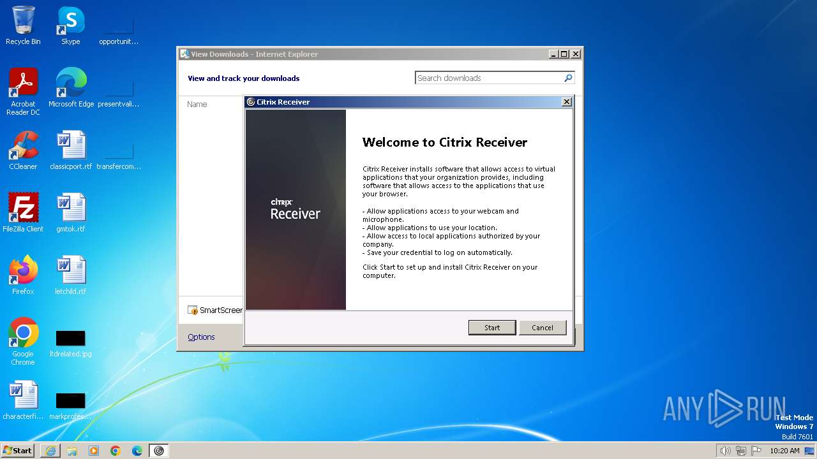Click the Show desktop button
Image resolution: width=817 pixels, height=459 pixels.
coord(809,451)
